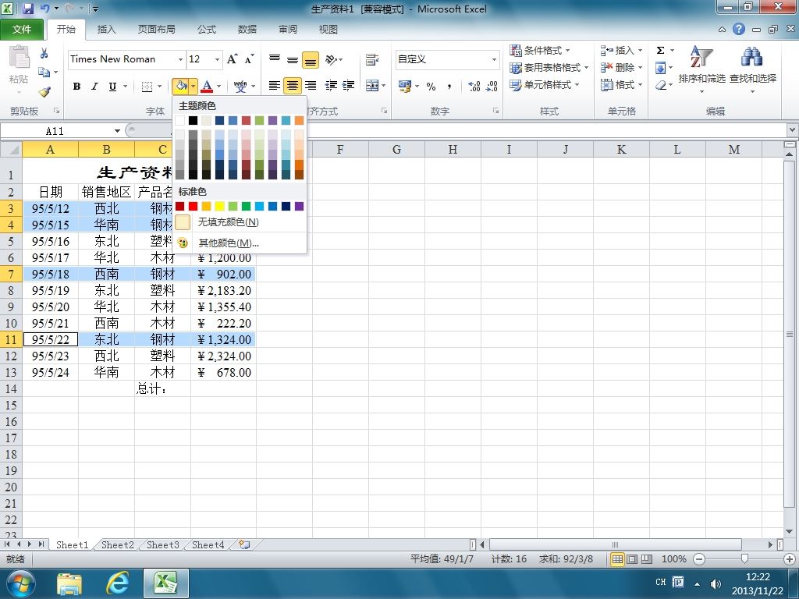
Task: Switch to Page Layout view in status bar
Action: point(632,559)
